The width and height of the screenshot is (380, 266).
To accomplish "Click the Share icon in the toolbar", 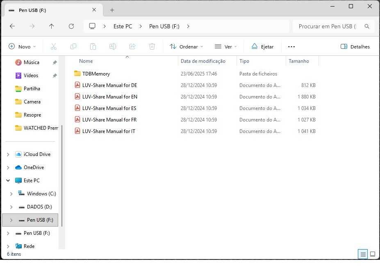I will [132, 46].
